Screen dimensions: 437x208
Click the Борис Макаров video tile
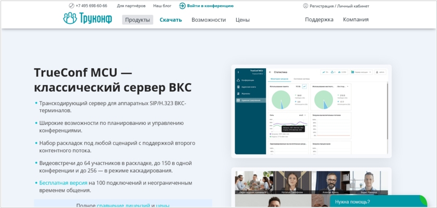click(x=369, y=183)
